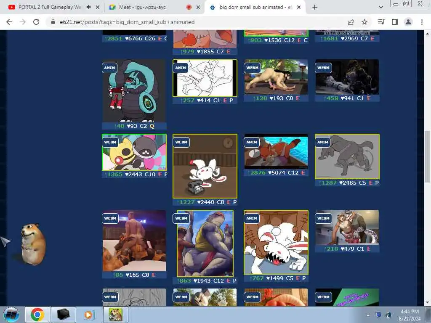Image resolution: width=431 pixels, height=323 pixels.
Task: Open the black box app in the taskbar
Action: (x=63, y=315)
